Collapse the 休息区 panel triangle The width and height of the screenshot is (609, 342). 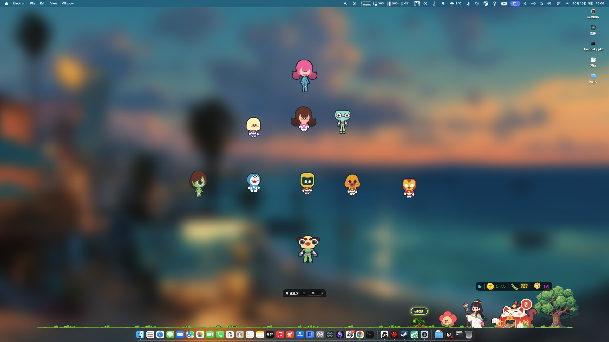tap(287, 293)
